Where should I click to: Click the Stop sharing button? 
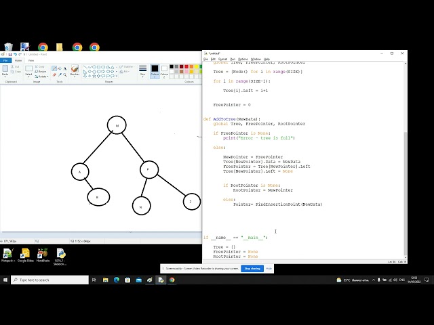pyautogui.click(x=252, y=269)
